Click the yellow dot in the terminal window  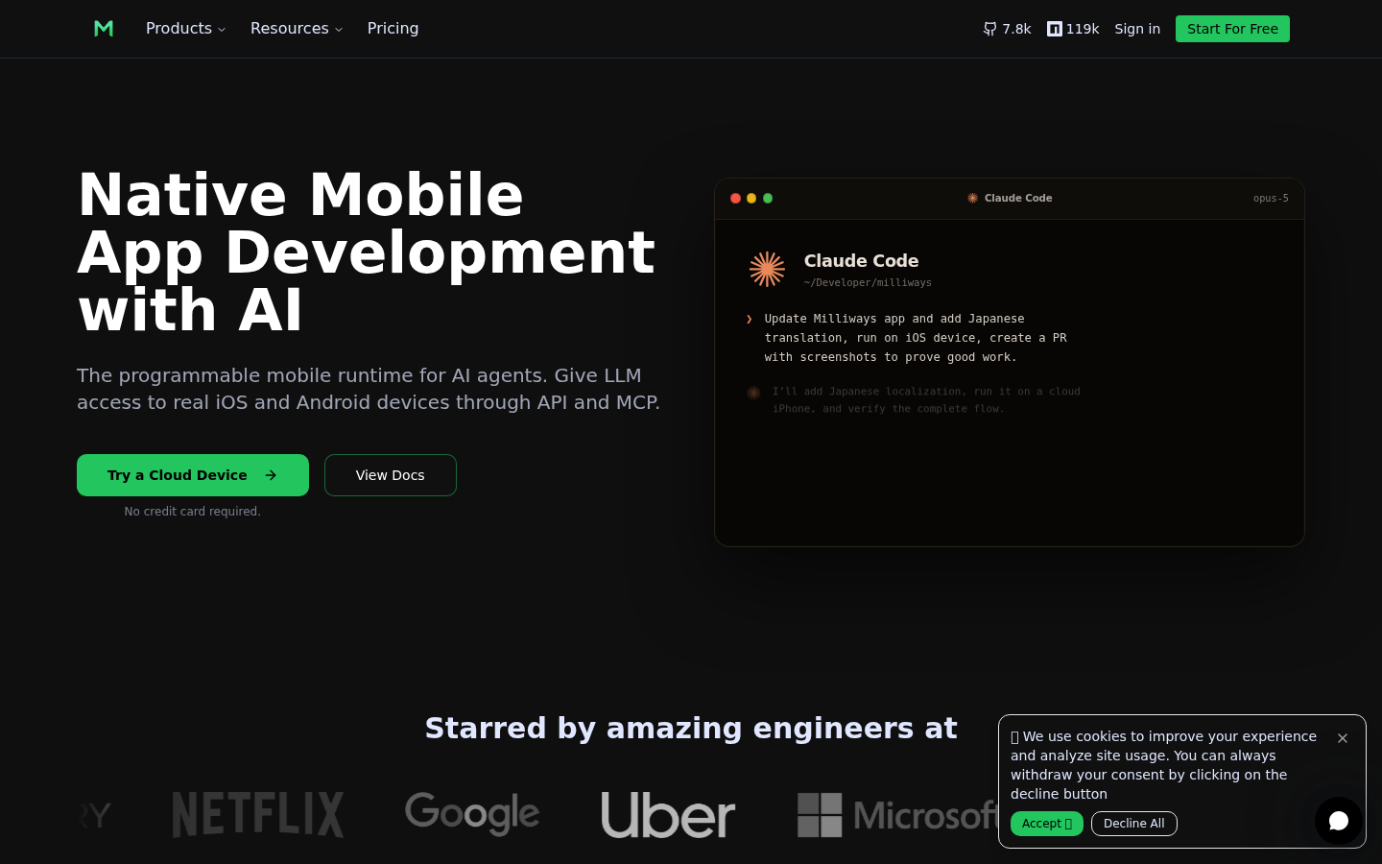pos(751,199)
